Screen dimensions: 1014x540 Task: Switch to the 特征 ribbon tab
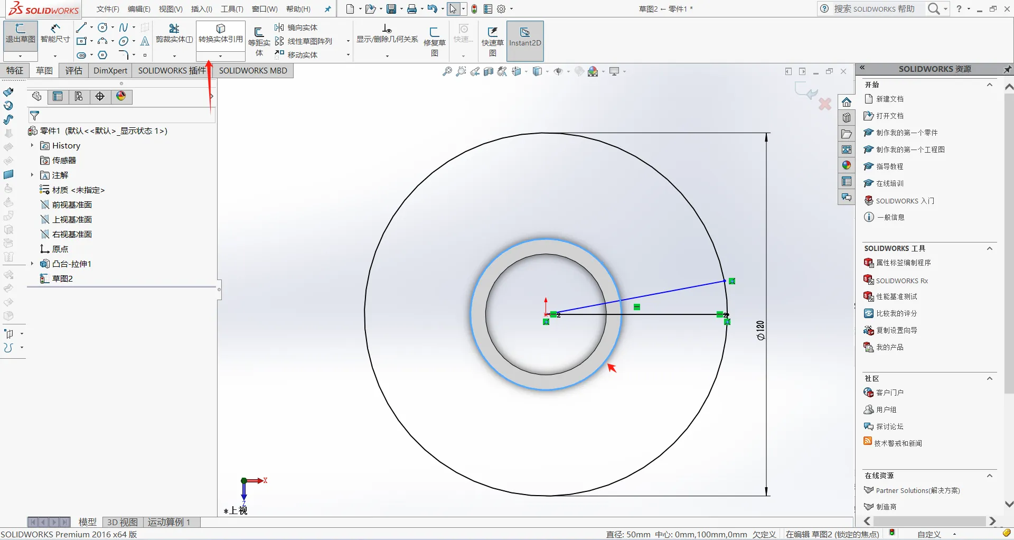(x=15, y=70)
